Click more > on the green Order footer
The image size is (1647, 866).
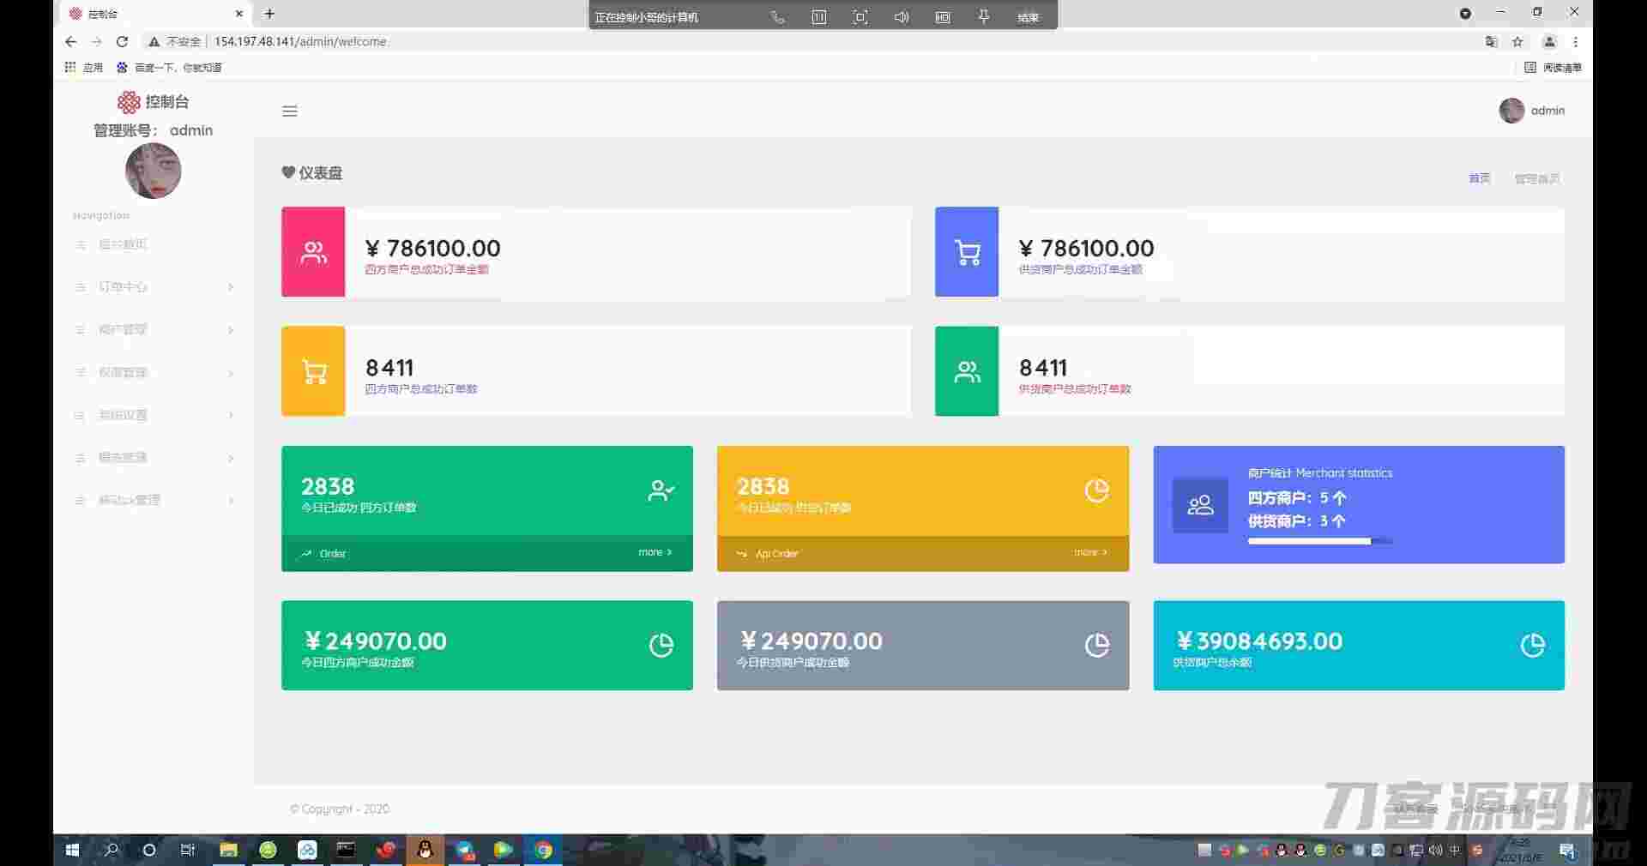point(655,552)
